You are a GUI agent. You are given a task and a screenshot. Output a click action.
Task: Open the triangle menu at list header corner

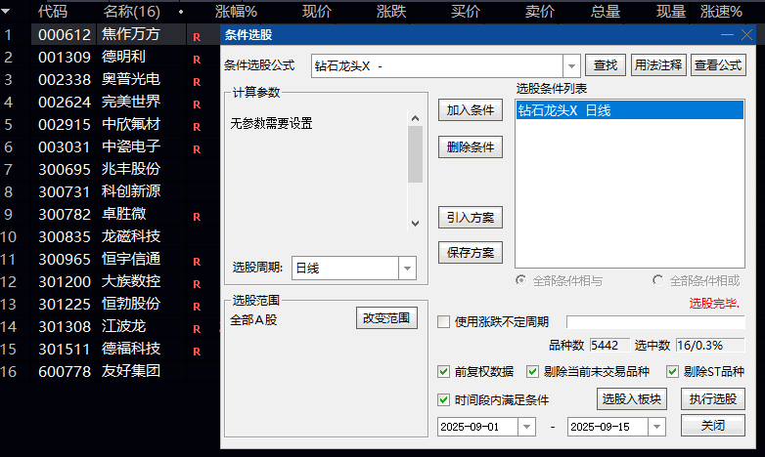pos(5,11)
